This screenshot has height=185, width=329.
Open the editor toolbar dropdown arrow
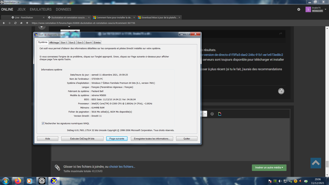(x=205, y=114)
